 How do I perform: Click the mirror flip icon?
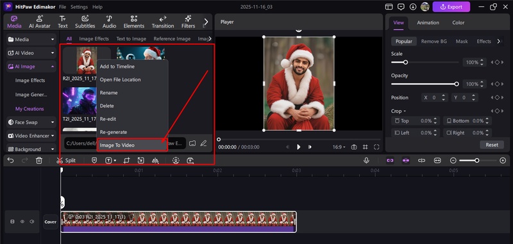(155, 160)
